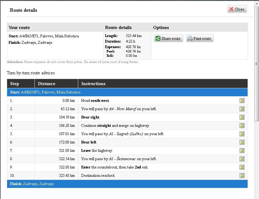Click map icon for roundabout step 9
The image size is (259, 199).
point(242,167)
